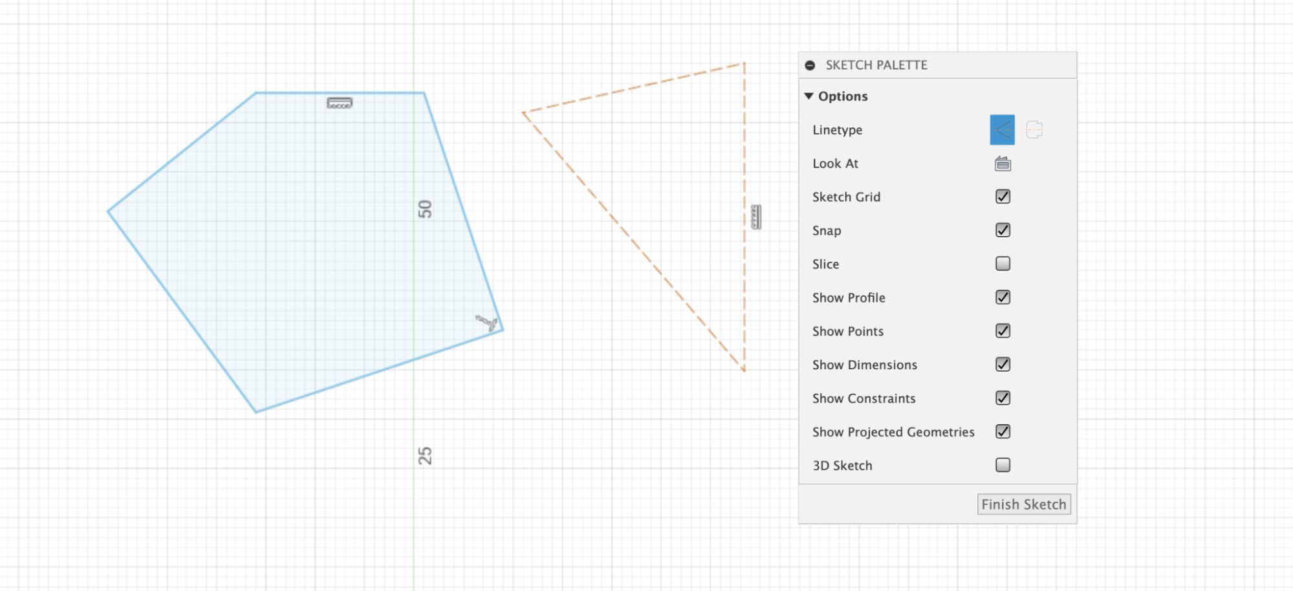1293x591 pixels.
Task: Click the Sketch Palette title bar
Action: tap(937, 65)
